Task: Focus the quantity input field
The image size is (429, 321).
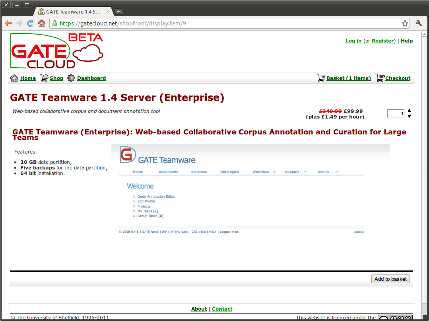Action: click(396, 113)
